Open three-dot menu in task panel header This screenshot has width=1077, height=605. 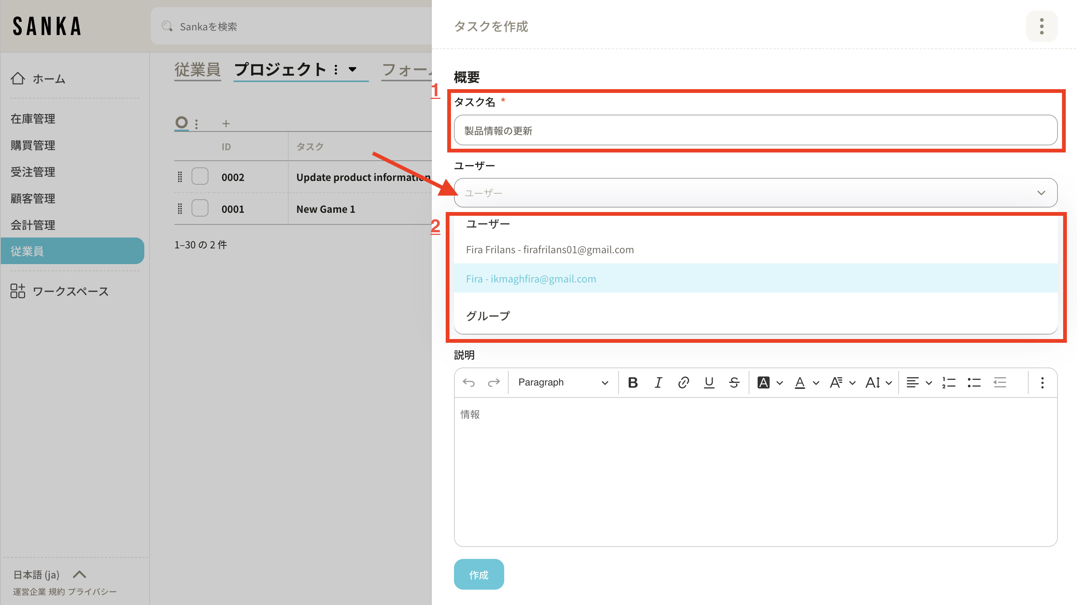[x=1041, y=26]
